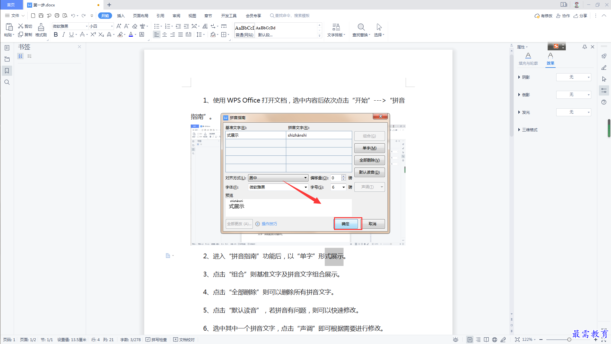Screen dimensions: 611x344
Task: Open font size dropdown 小四
Action: pyautogui.click(x=111, y=26)
